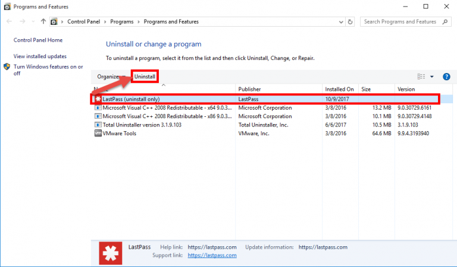
Task: Click VMware, Inc. publisher cell
Action: pos(253,133)
